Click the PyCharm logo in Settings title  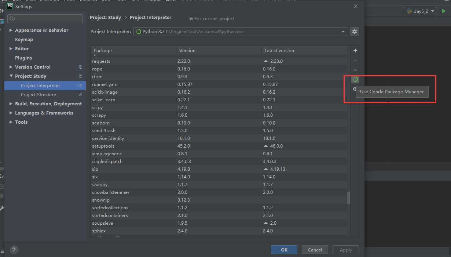(10, 6)
